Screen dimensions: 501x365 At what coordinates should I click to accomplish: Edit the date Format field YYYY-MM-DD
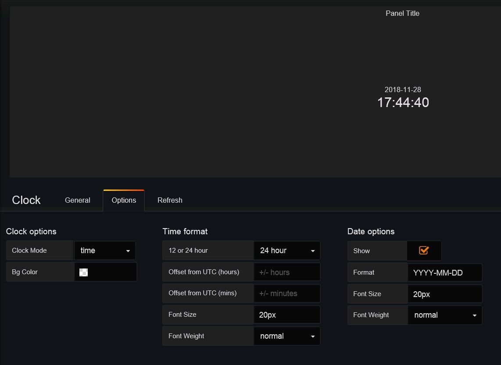pos(444,272)
